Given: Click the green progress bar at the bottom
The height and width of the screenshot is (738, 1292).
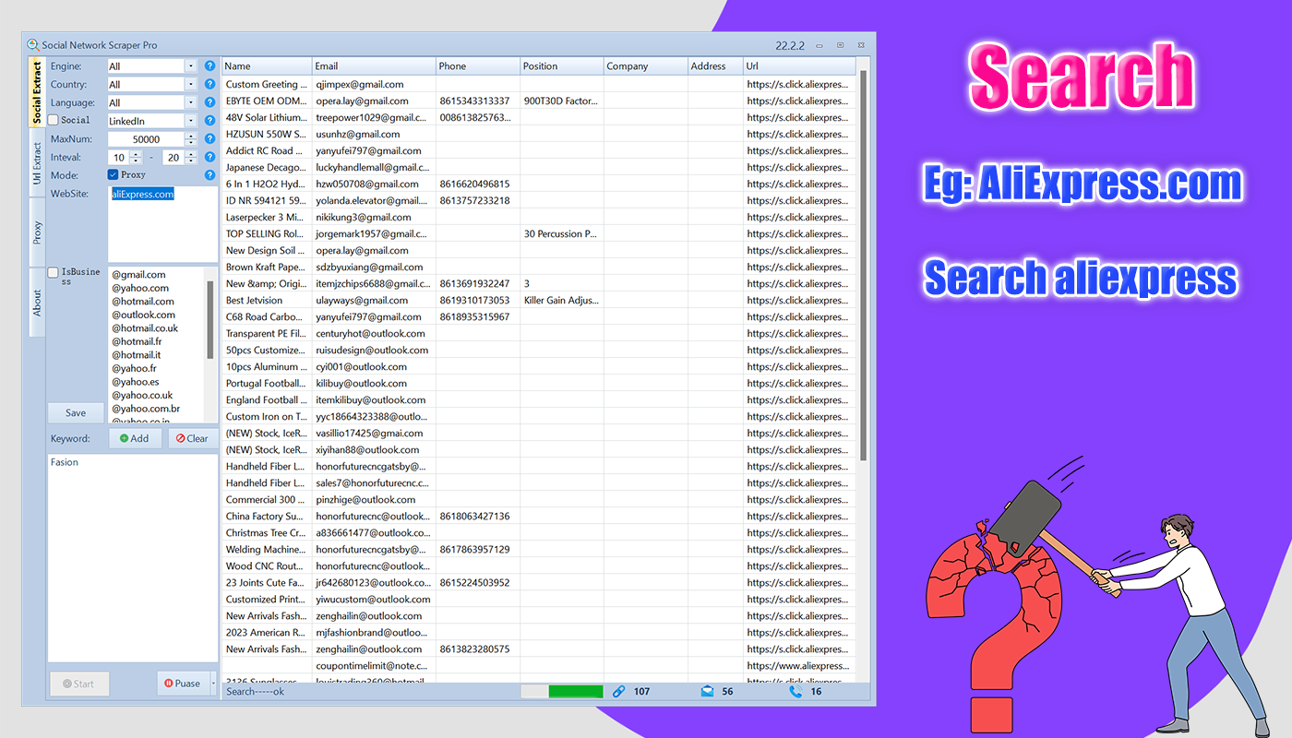Looking at the screenshot, I should tap(574, 690).
